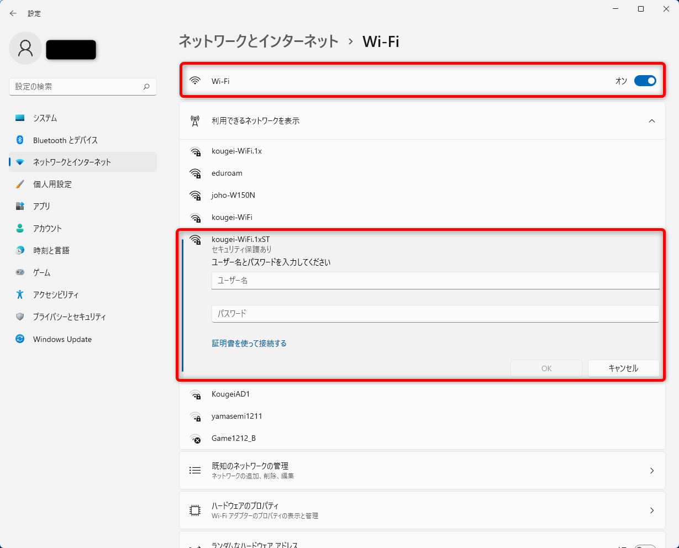Click the キャンセル button
The width and height of the screenshot is (679, 548).
tap(624, 368)
